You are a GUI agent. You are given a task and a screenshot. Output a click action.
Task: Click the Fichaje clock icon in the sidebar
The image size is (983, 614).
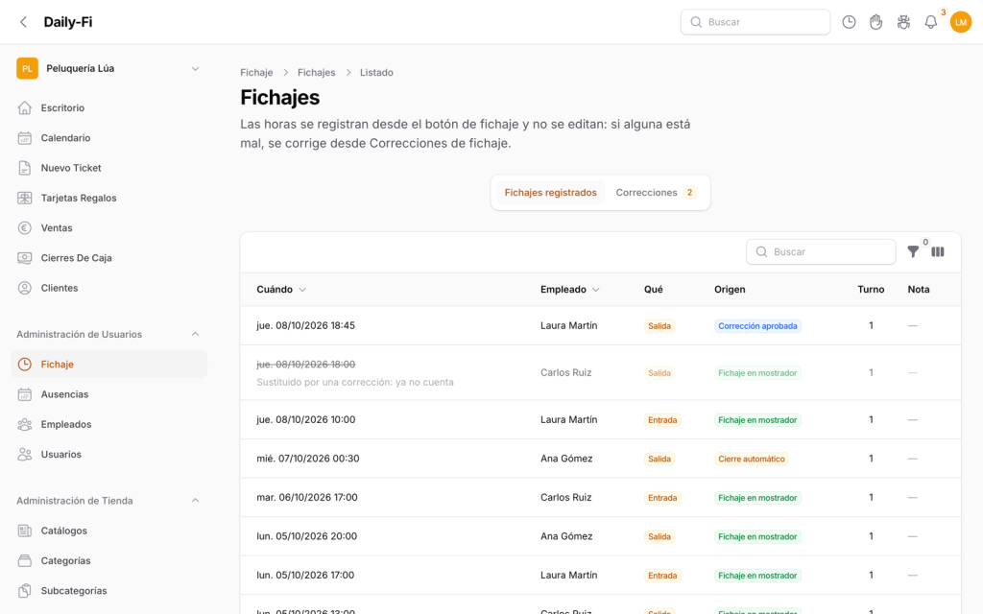(24, 364)
